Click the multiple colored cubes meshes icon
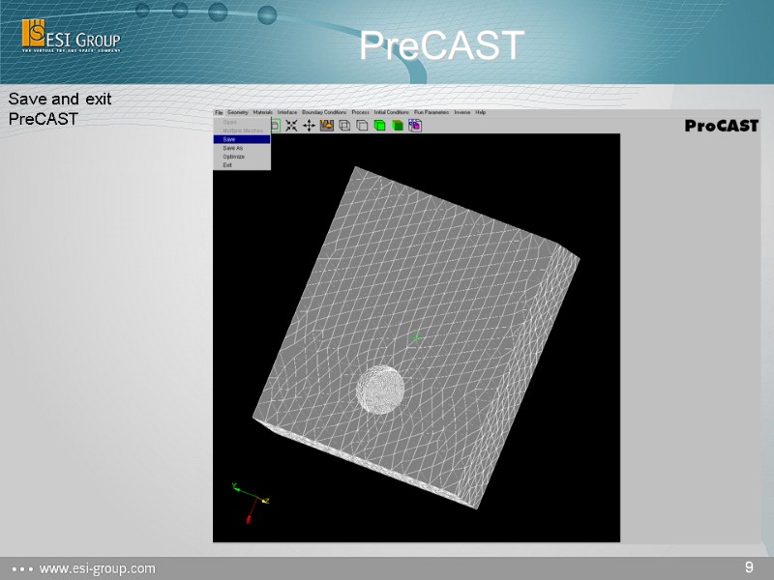The image size is (774, 580). point(414,125)
